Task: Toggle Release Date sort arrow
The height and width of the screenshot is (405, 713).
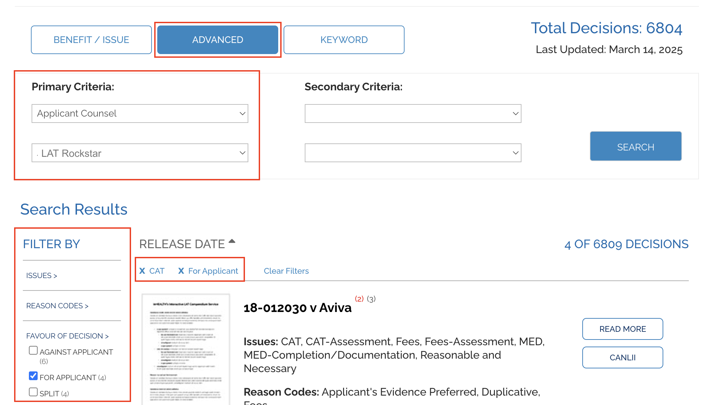Action: [x=232, y=241]
